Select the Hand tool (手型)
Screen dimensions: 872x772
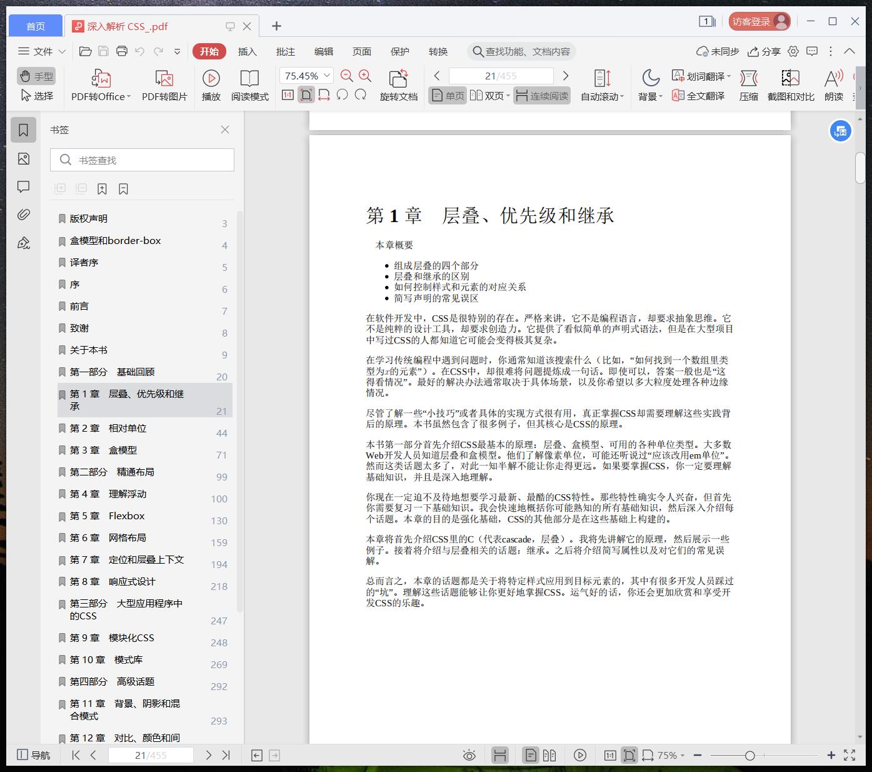[36, 76]
